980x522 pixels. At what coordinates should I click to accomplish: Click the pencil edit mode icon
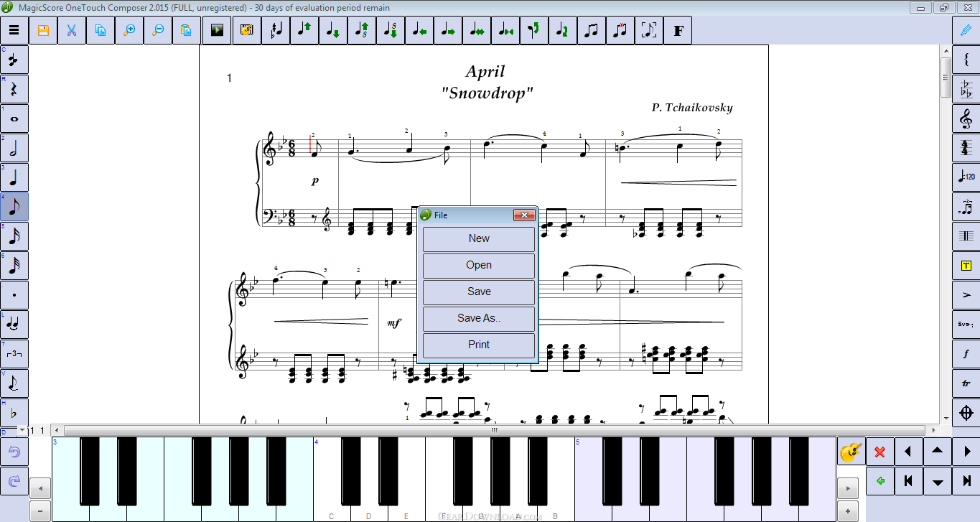tap(966, 30)
